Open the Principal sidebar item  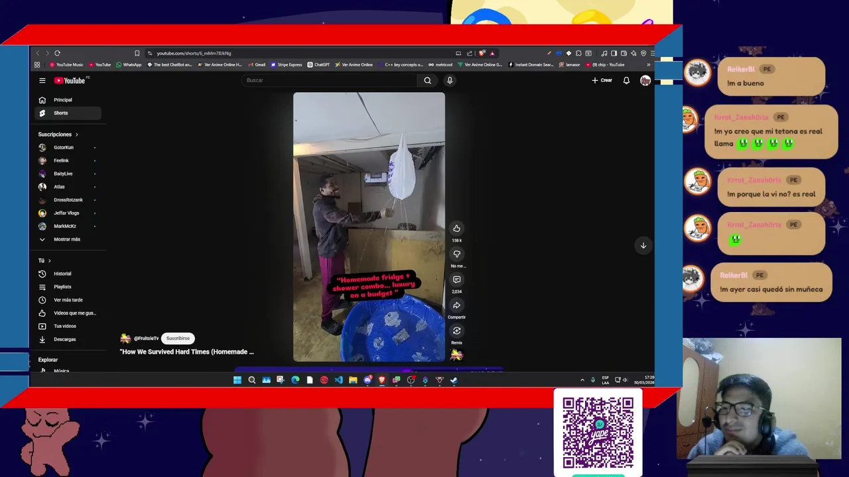click(x=68, y=100)
